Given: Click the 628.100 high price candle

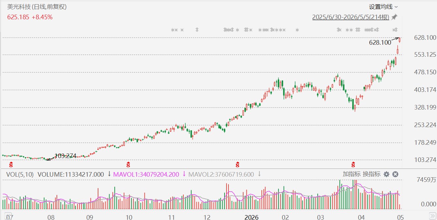Looking at the screenshot, I should tap(400, 40).
